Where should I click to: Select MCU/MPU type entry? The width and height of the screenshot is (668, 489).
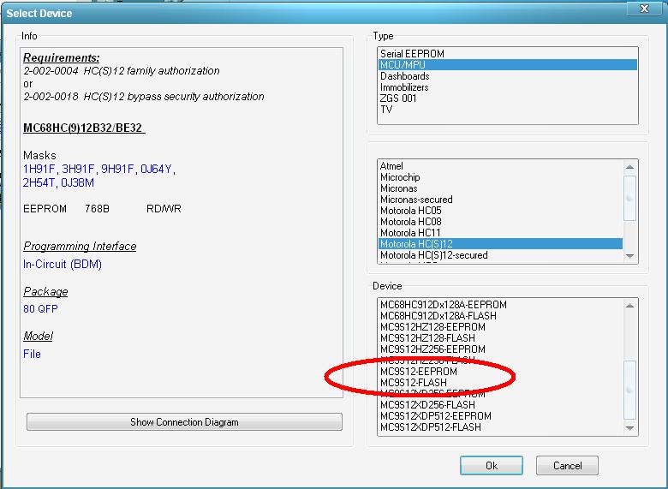click(507, 65)
